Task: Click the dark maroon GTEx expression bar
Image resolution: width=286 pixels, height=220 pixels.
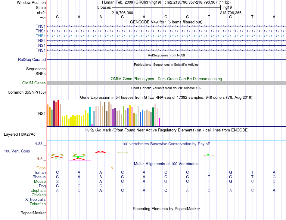Action: (54, 113)
